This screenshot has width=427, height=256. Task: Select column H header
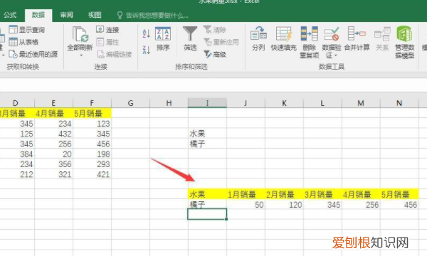169,103
